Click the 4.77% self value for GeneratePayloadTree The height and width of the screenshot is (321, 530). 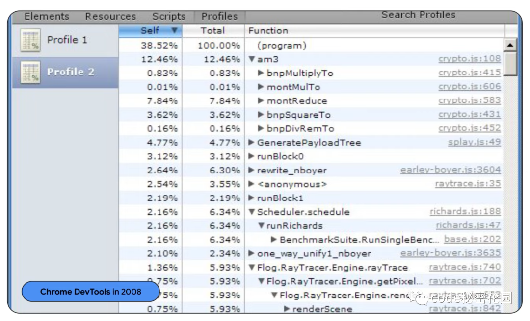point(162,143)
